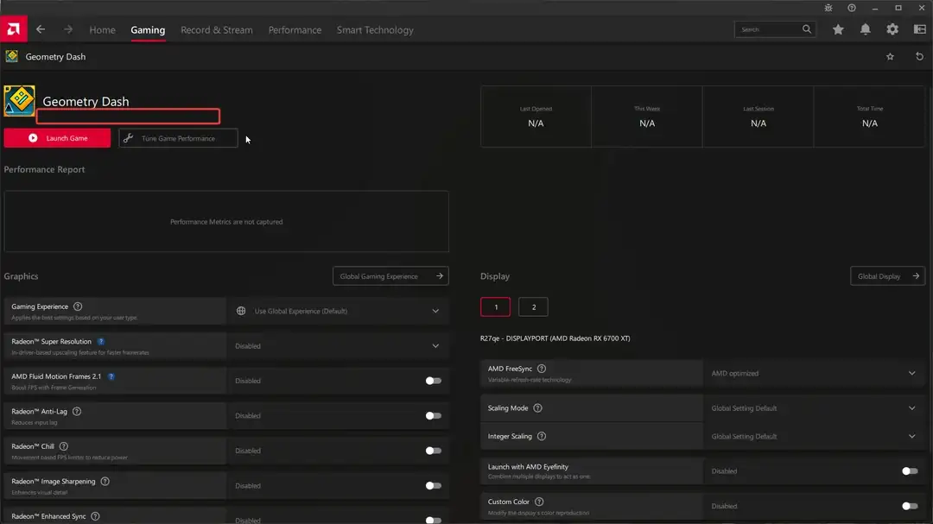Enable Radeon Enhanced Sync toggle
The image size is (933, 524).
pyautogui.click(x=433, y=520)
